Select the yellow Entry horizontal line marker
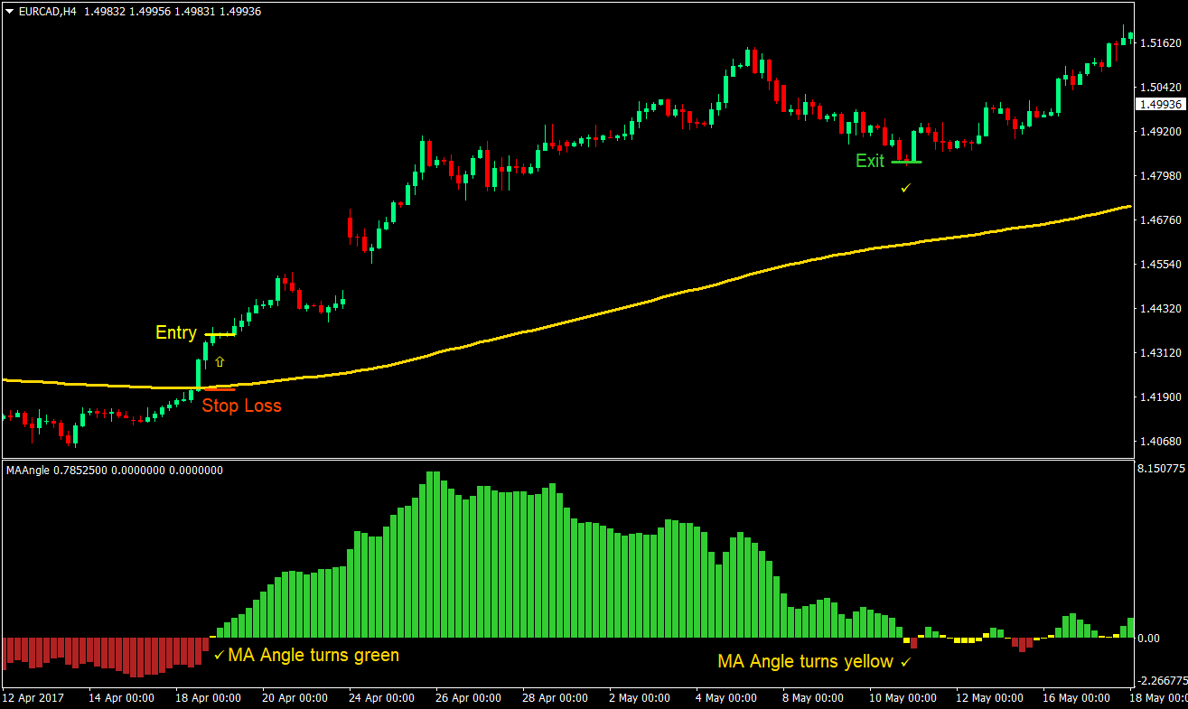 [220, 335]
